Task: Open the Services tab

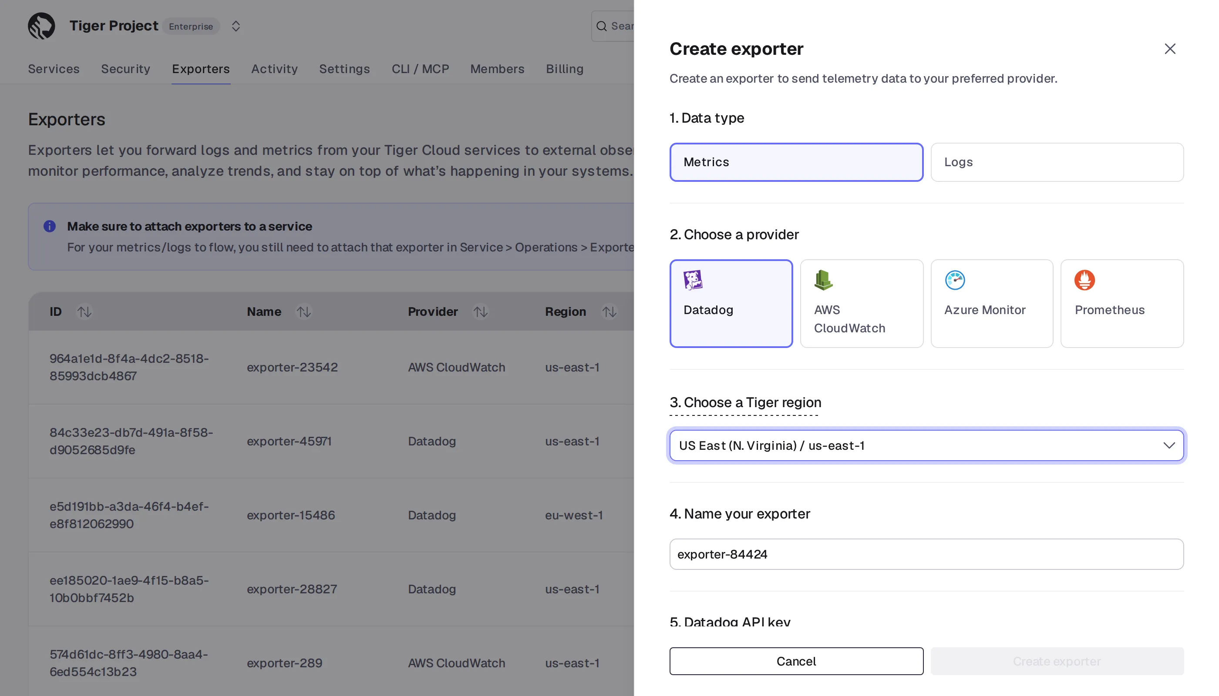Action: click(54, 69)
